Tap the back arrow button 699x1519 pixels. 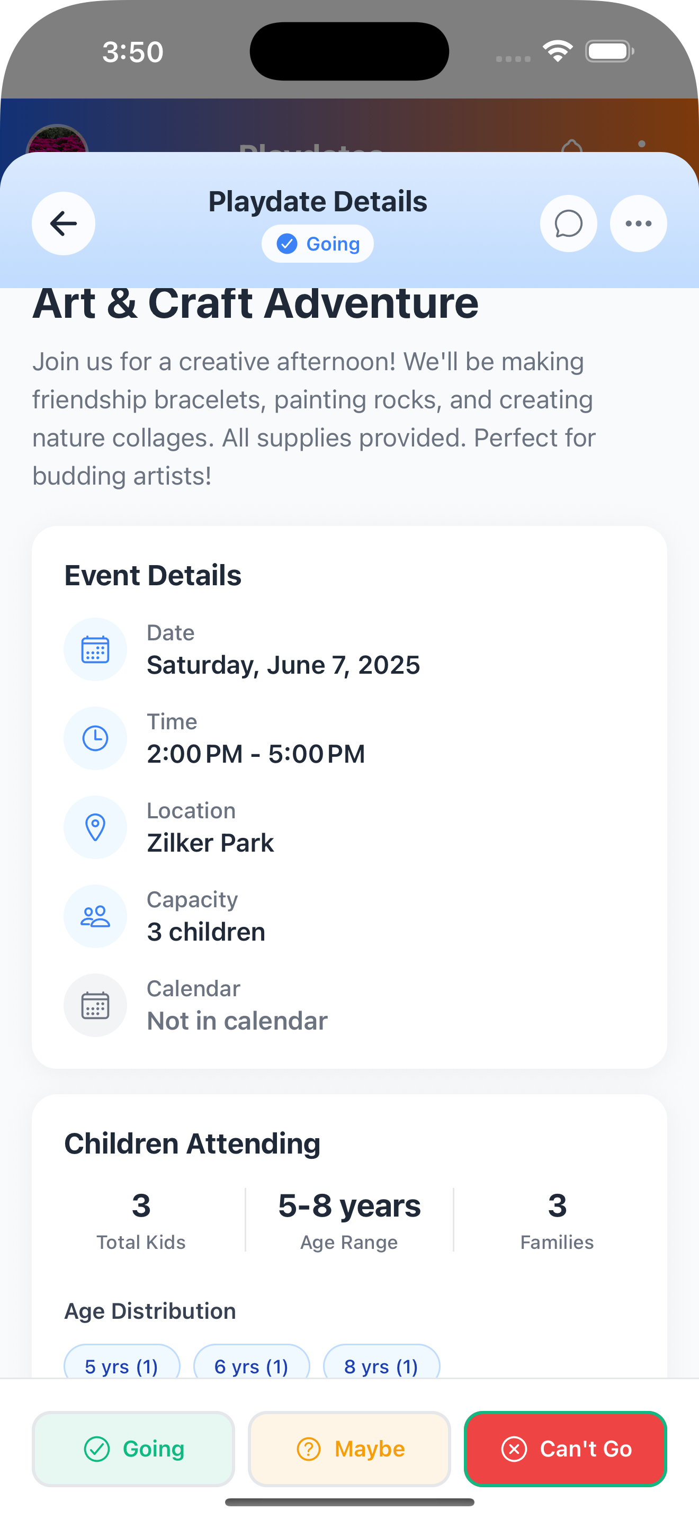coord(64,224)
